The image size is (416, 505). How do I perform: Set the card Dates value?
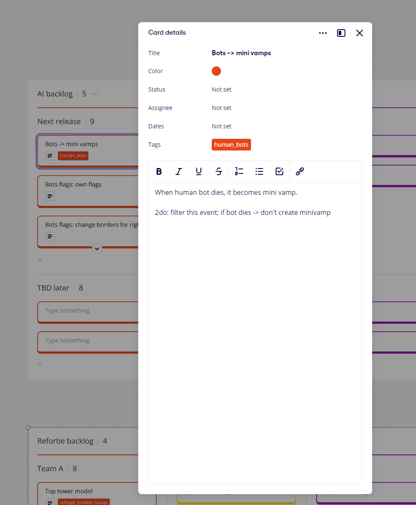click(x=221, y=126)
